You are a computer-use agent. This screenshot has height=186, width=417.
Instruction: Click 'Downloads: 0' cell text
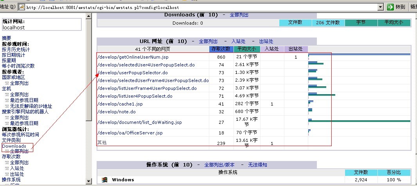pos(188,23)
